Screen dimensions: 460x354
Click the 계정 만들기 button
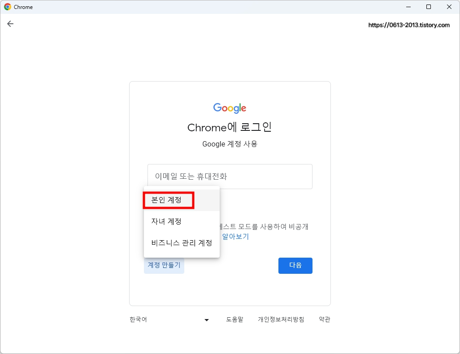tap(164, 265)
